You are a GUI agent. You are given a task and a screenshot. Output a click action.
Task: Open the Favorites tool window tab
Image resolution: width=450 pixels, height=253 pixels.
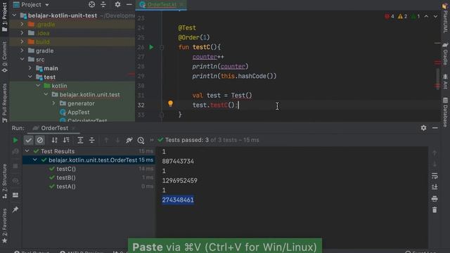4,226
